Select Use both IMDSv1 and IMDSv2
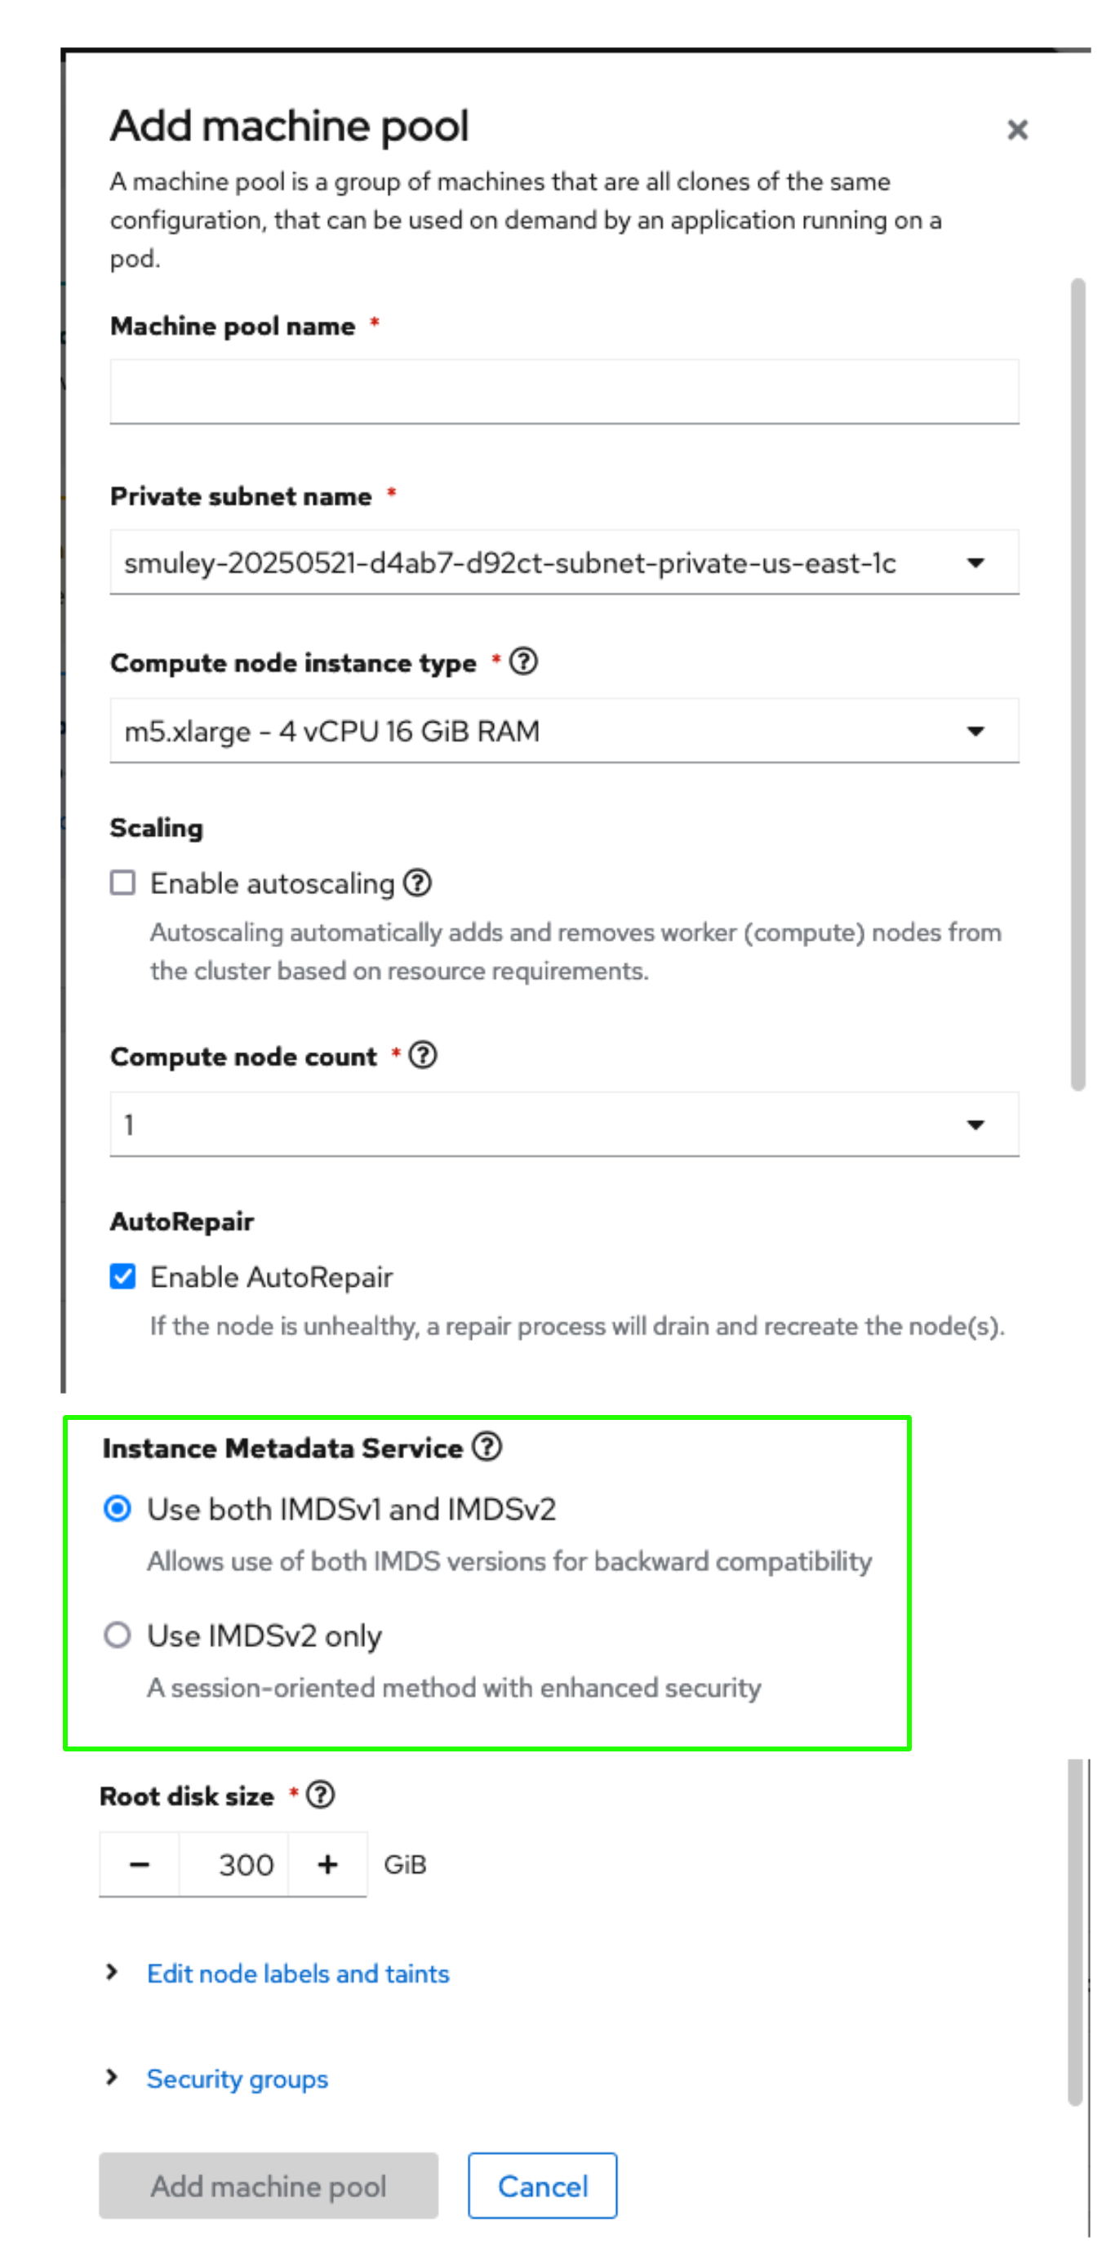 (x=118, y=1509)
